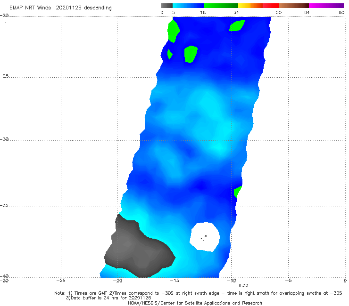This screenshot has height=306, width=349.
Task: Click the color bar label "80"
Action: coord(341,12)
